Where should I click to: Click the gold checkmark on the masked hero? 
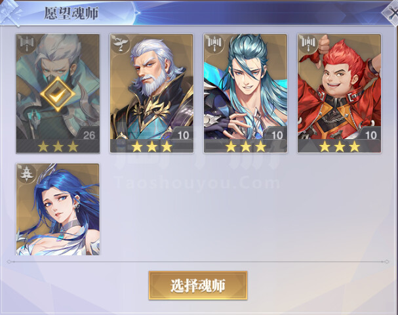coord(58,94)
